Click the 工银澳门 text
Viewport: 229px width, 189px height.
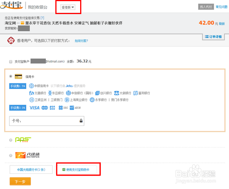(56, 100)
